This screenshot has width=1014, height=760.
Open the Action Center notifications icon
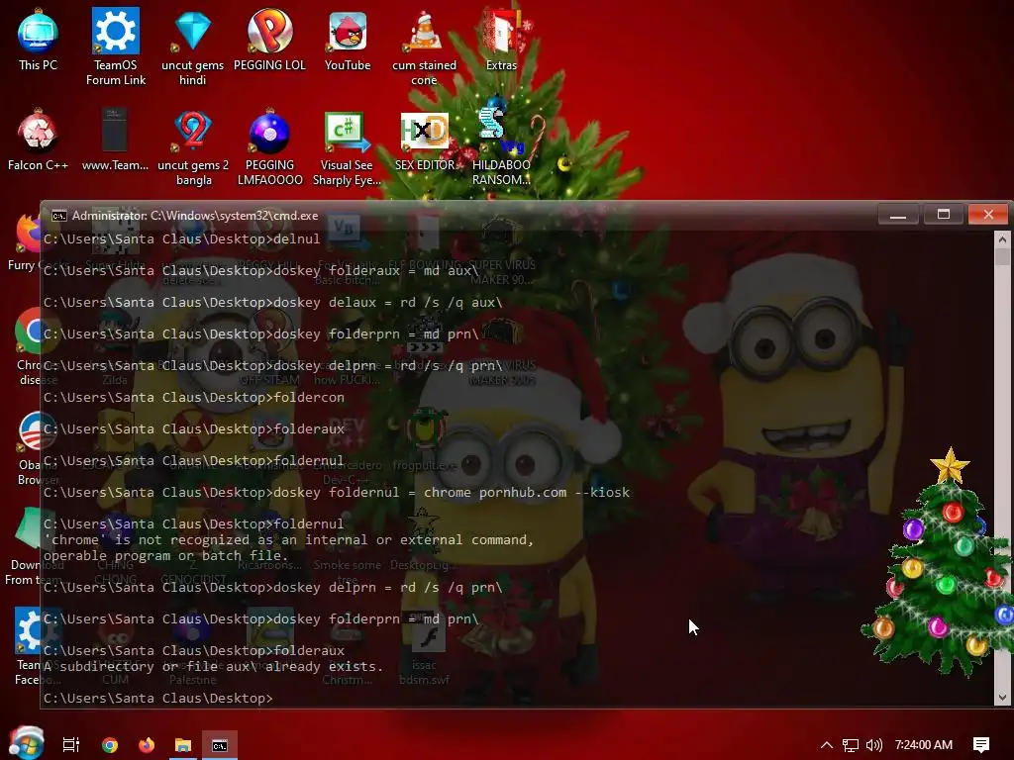[981, 745]
